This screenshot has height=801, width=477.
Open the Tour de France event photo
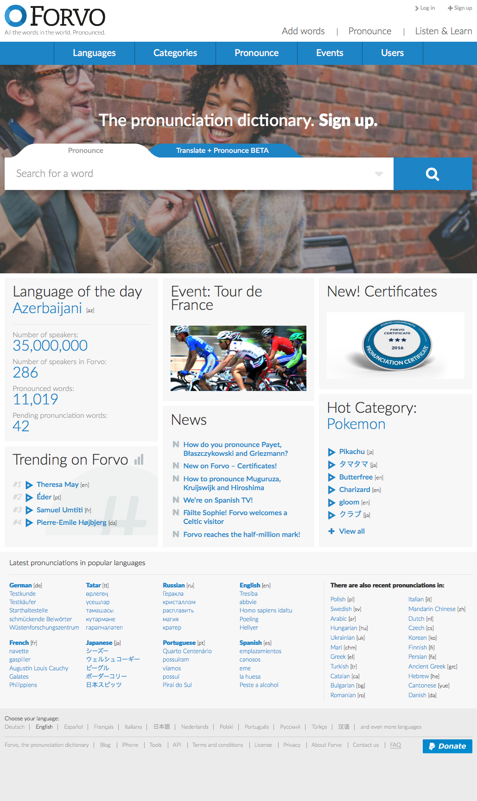tap(238, 358)
